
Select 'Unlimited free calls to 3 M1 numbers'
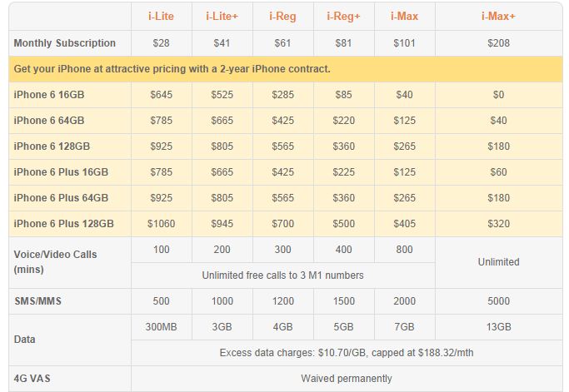(282, 275)
